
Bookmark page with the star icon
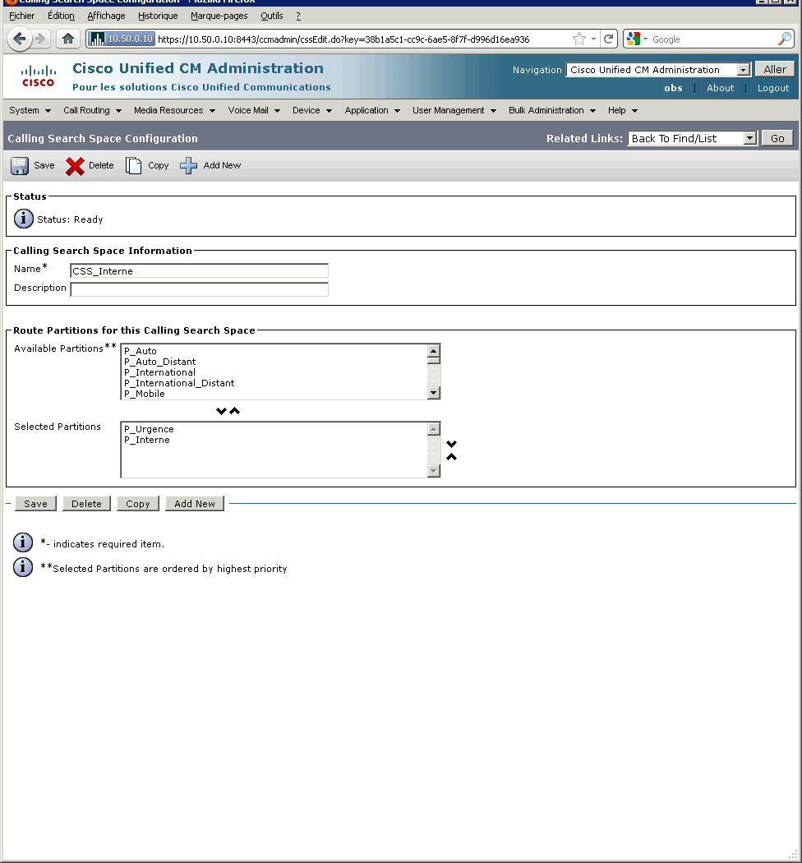(579, 39)
